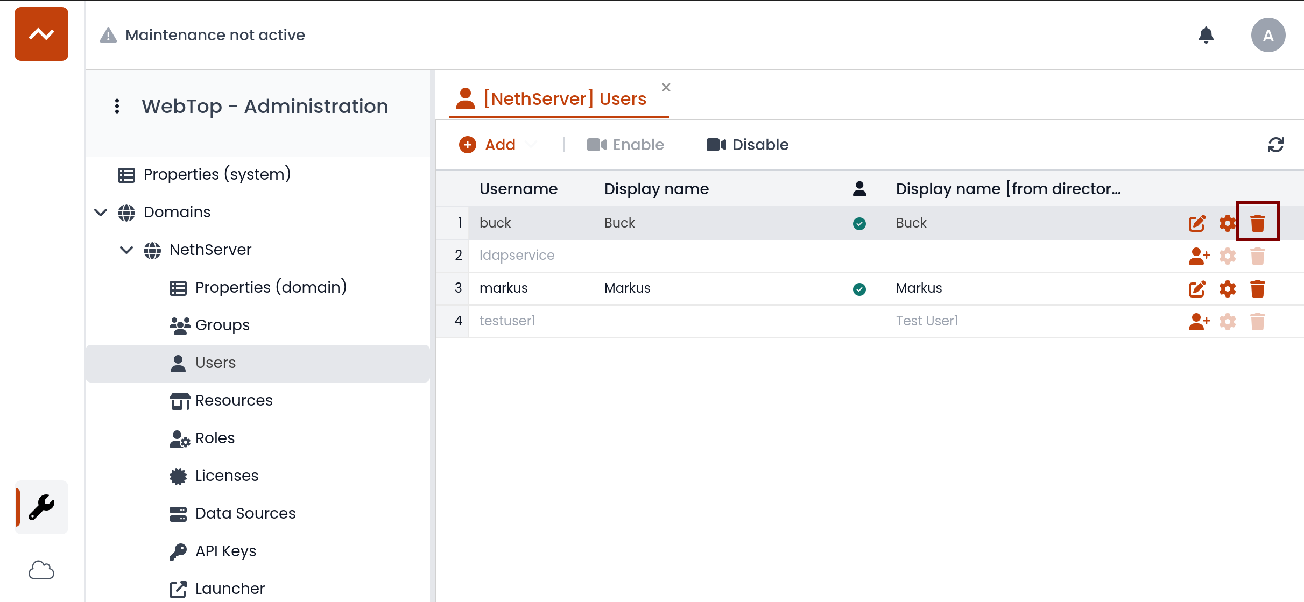Collapse the NethServer tree node

click(x=126, y=250)
